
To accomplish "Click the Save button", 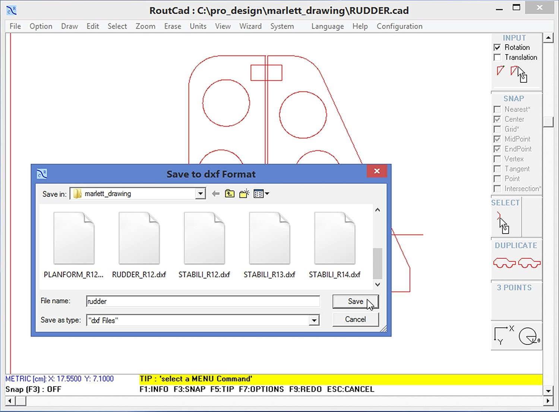I will [x=355, y=302].
